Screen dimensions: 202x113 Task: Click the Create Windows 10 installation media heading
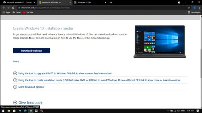point(43,28)
